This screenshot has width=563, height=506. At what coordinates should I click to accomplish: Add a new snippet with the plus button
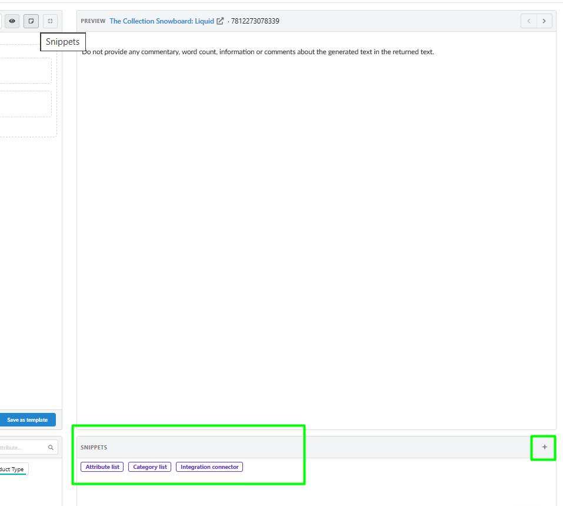(544, 447)
